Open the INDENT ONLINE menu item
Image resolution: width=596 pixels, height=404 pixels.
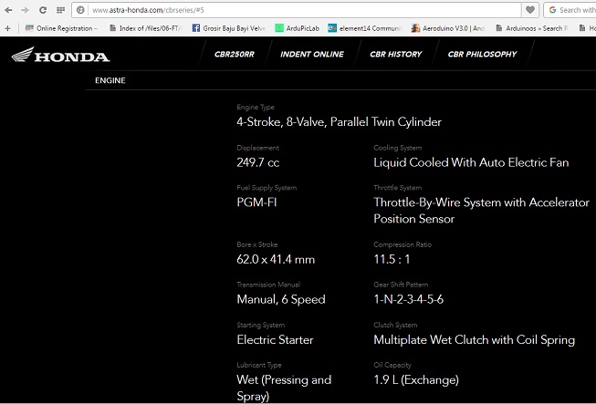(312, 55)
